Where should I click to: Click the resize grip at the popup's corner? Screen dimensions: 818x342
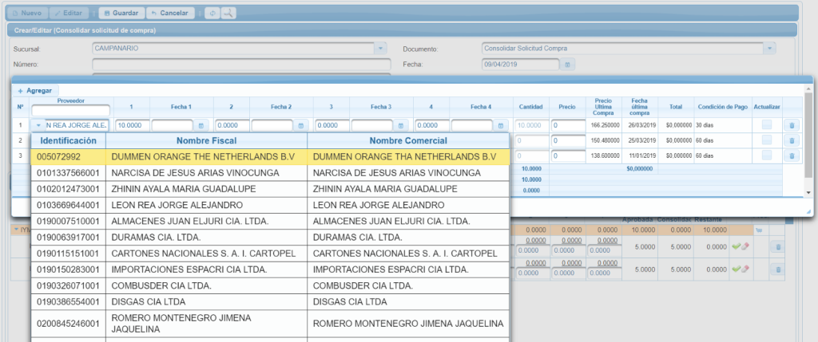coord(808,211)
